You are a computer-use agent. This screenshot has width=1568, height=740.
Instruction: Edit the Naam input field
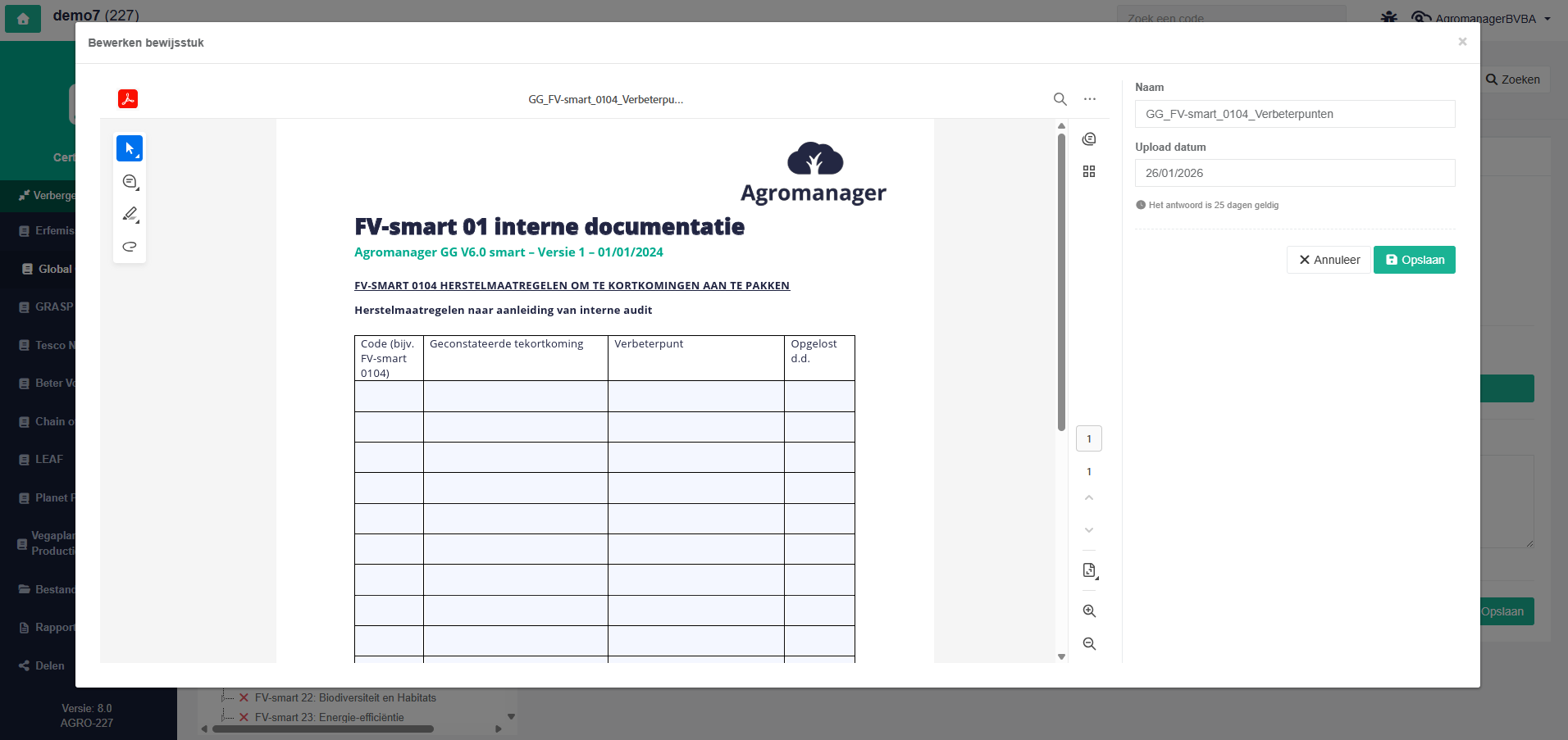point(1295,114)
